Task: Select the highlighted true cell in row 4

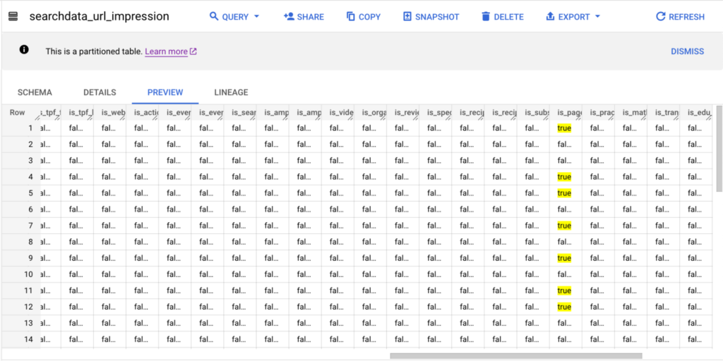Action: tap(564, 177)
